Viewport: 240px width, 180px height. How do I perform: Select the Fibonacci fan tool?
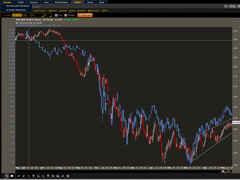(63, 176)
